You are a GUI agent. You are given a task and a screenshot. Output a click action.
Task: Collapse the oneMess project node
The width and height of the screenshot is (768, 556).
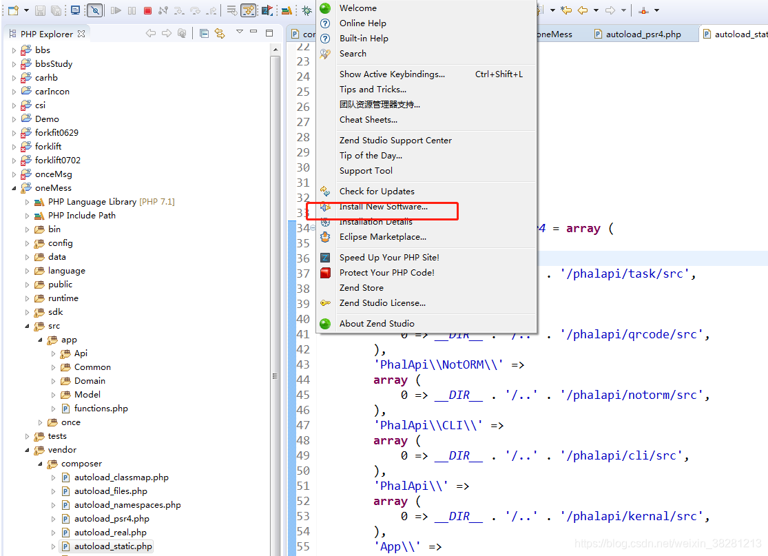click(x=14, y=188)
